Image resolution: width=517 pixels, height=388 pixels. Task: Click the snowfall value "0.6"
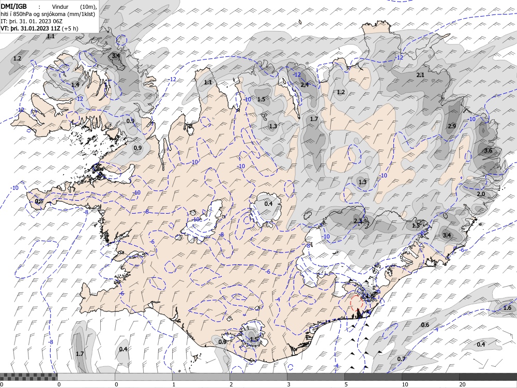pyautogui.click(x=425, y=325)
